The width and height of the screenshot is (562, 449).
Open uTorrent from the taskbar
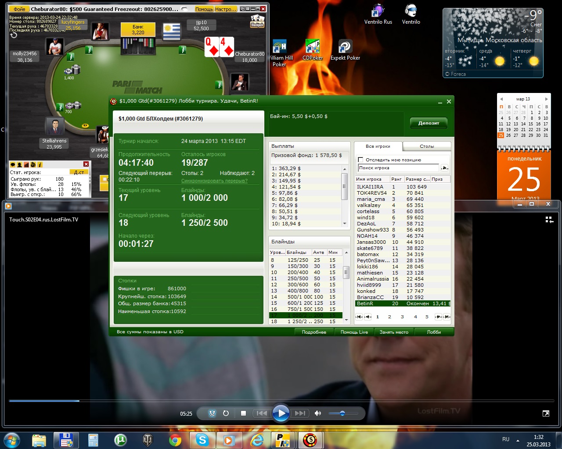[x=120, y=440]
